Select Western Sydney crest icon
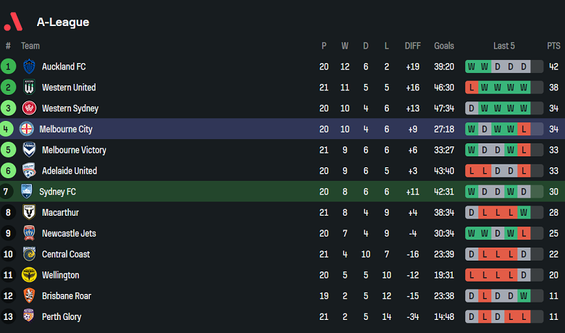 pos(29,109)
